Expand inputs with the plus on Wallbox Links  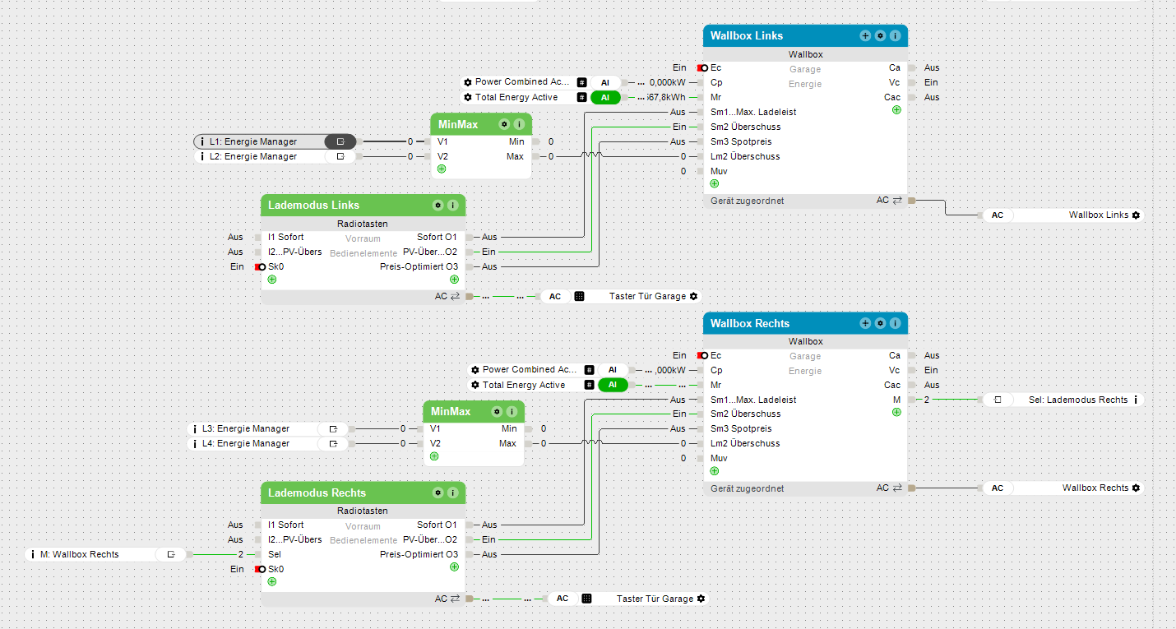pos(714,183)
